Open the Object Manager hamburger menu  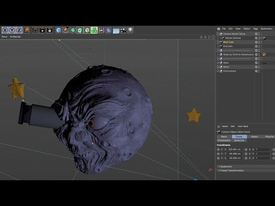218,29
